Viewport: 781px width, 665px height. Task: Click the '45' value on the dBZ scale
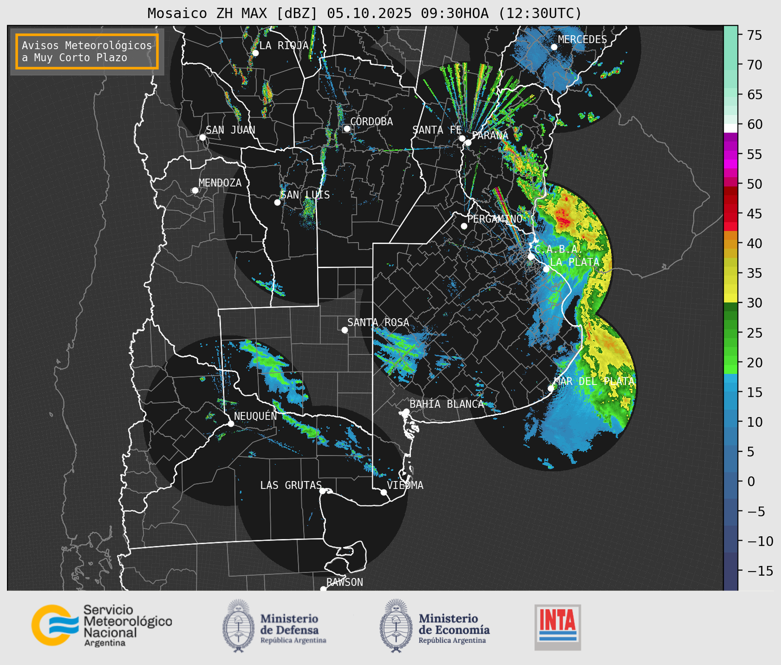pos(754,214)
